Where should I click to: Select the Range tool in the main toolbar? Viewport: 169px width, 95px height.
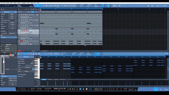[x=41, y=6]
